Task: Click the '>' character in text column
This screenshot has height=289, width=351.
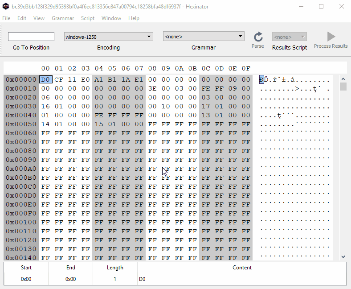Action: 297,89
